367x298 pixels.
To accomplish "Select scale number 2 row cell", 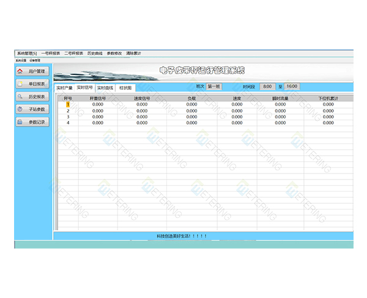I will (x=68, y=111).
